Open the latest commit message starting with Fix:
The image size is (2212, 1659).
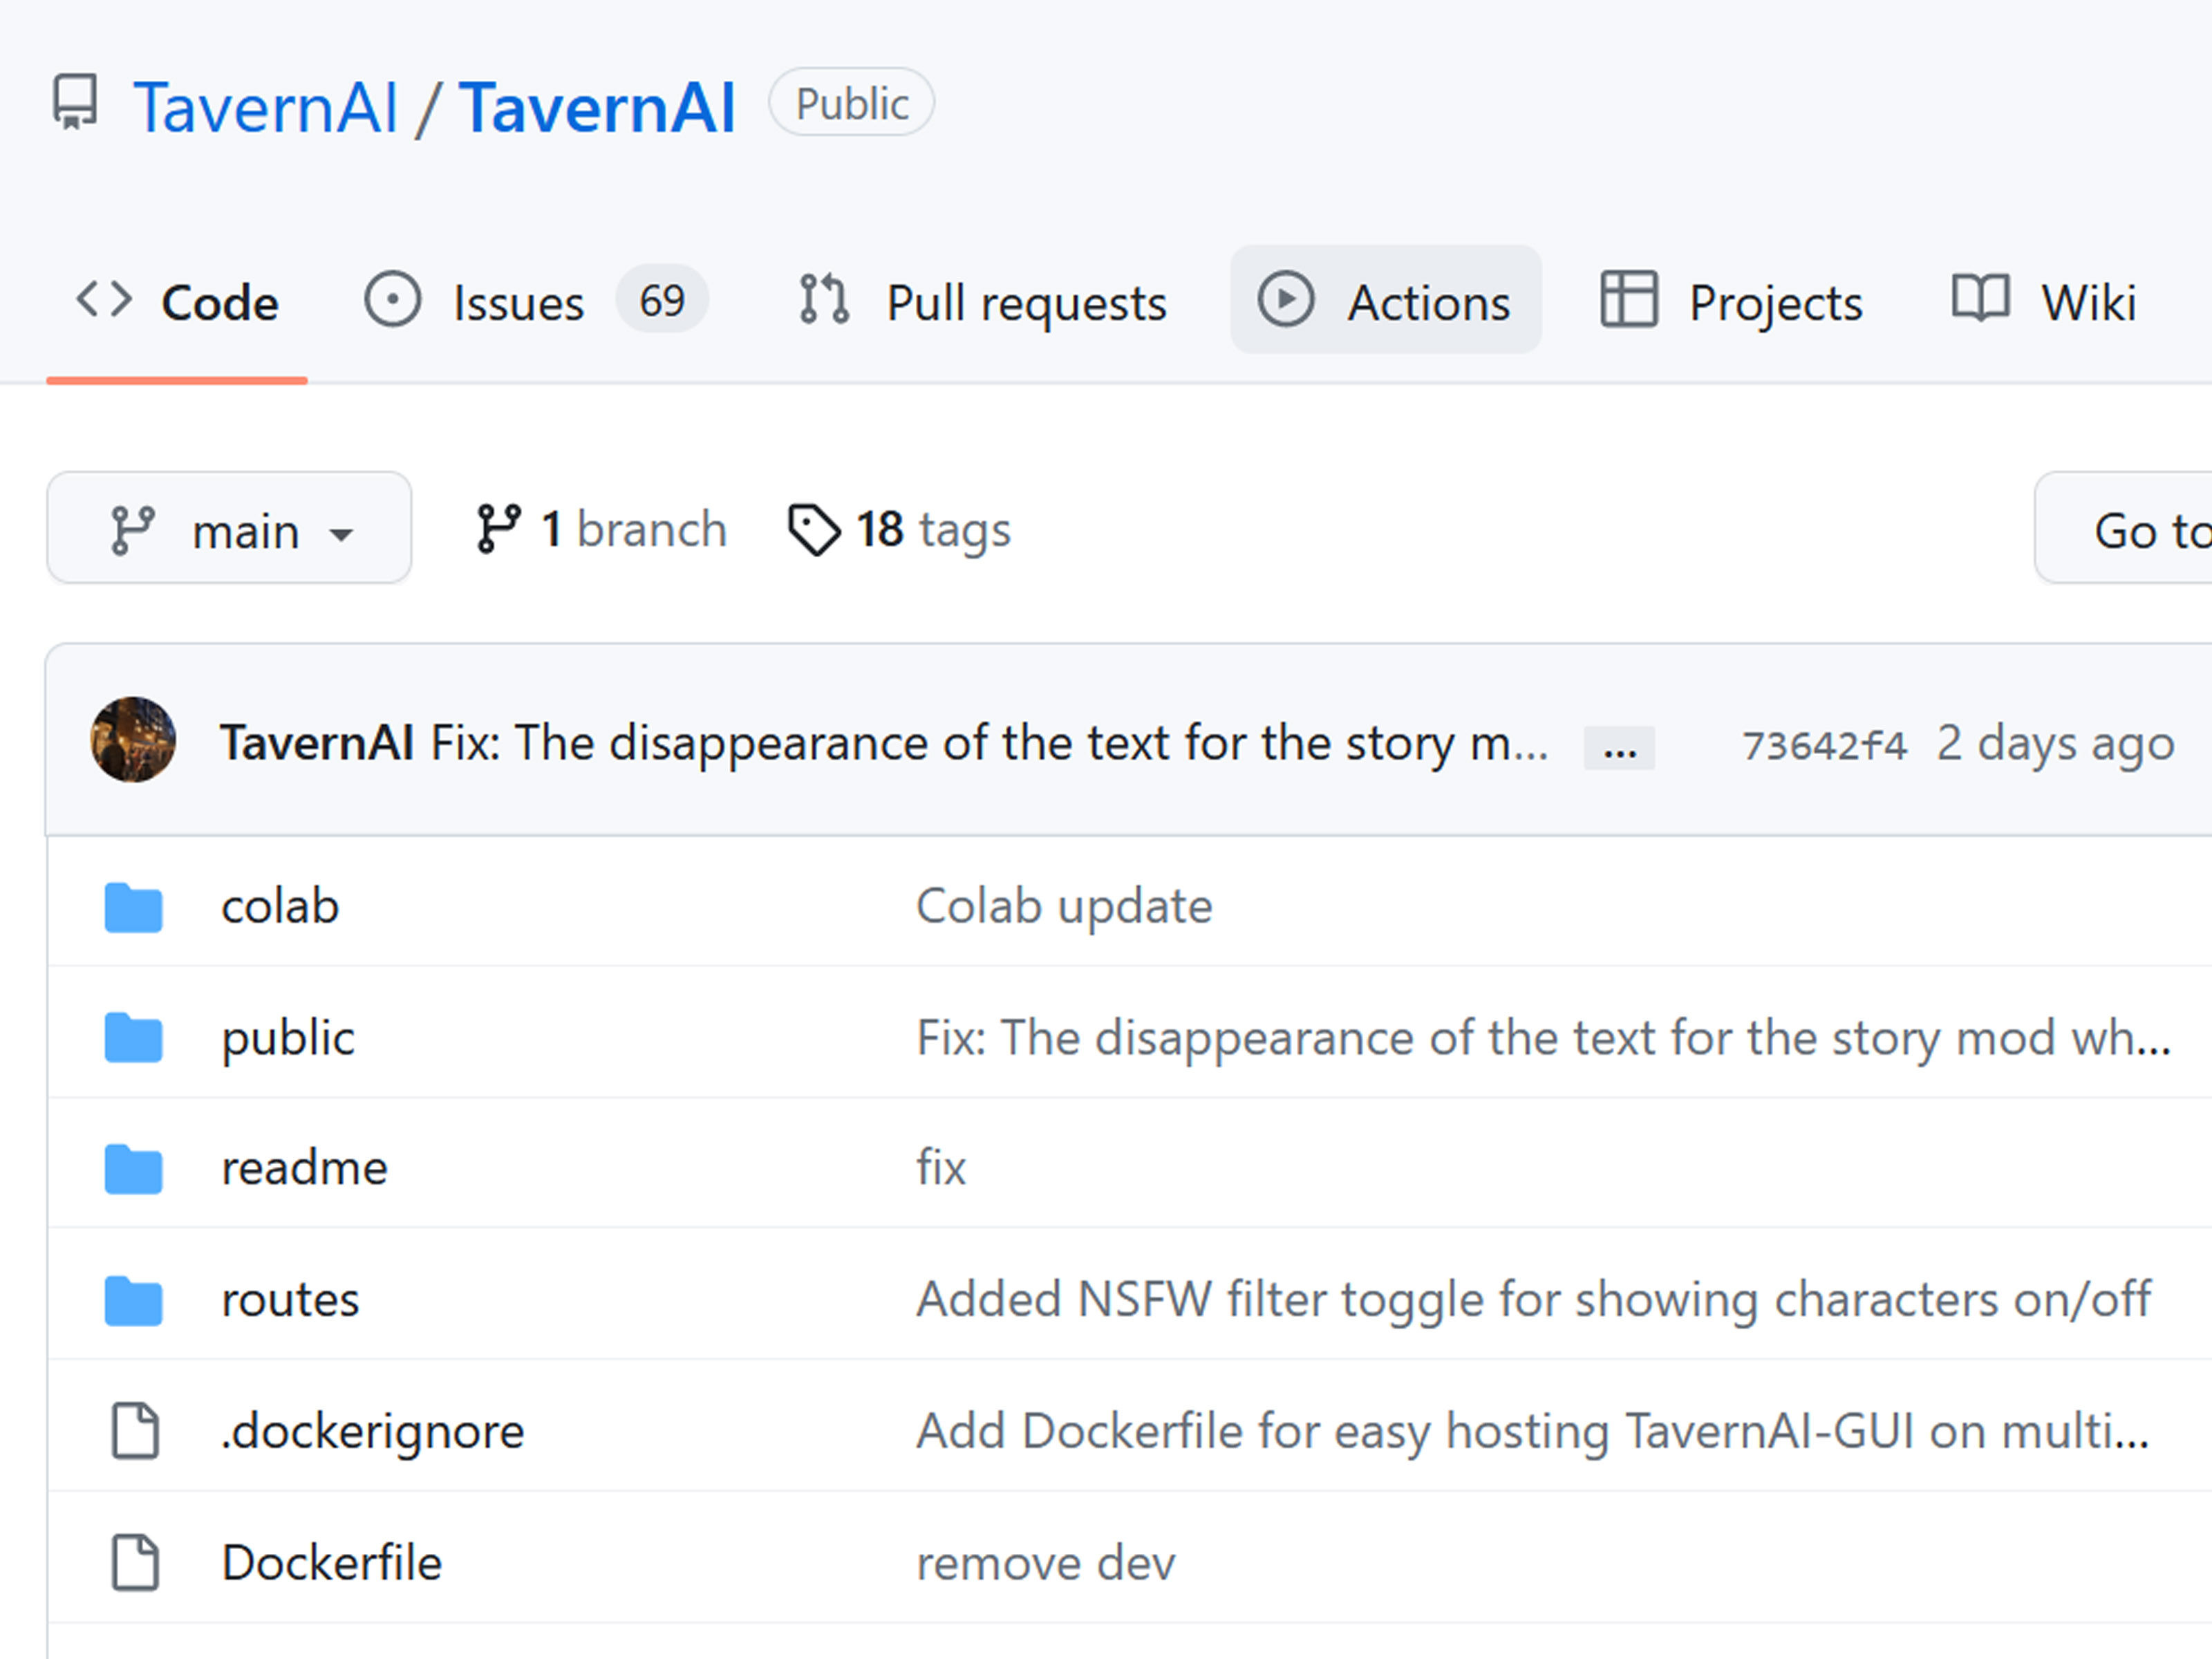(989, 743)
